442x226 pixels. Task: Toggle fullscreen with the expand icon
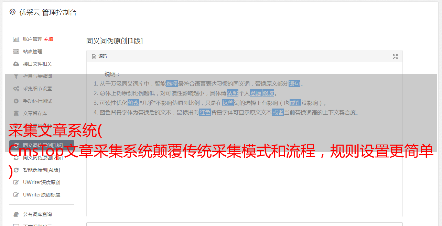[x=395, y=57]
